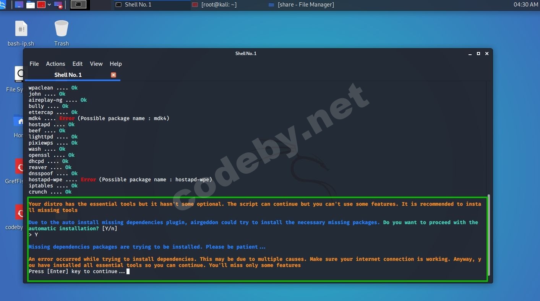Open the file manager panel launcher
540x301 pixels.
coord(30,5)
